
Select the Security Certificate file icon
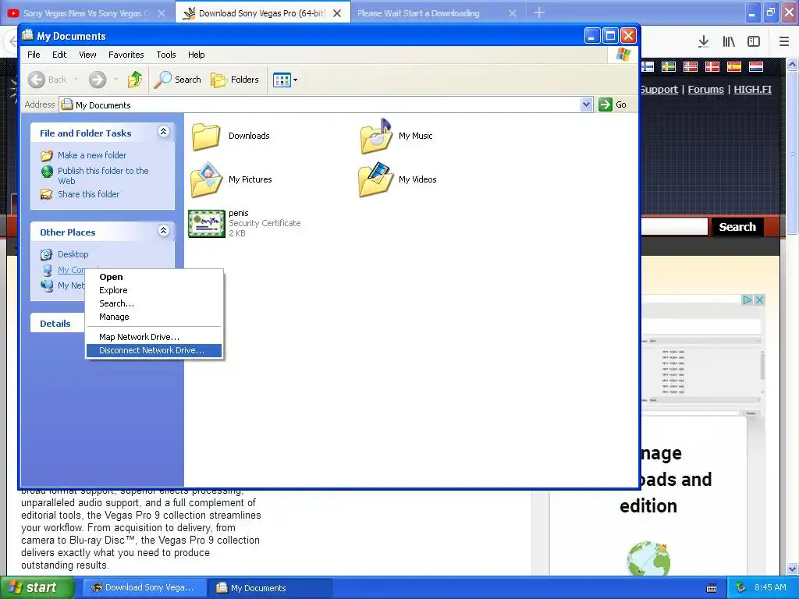[x=206, y=223]
